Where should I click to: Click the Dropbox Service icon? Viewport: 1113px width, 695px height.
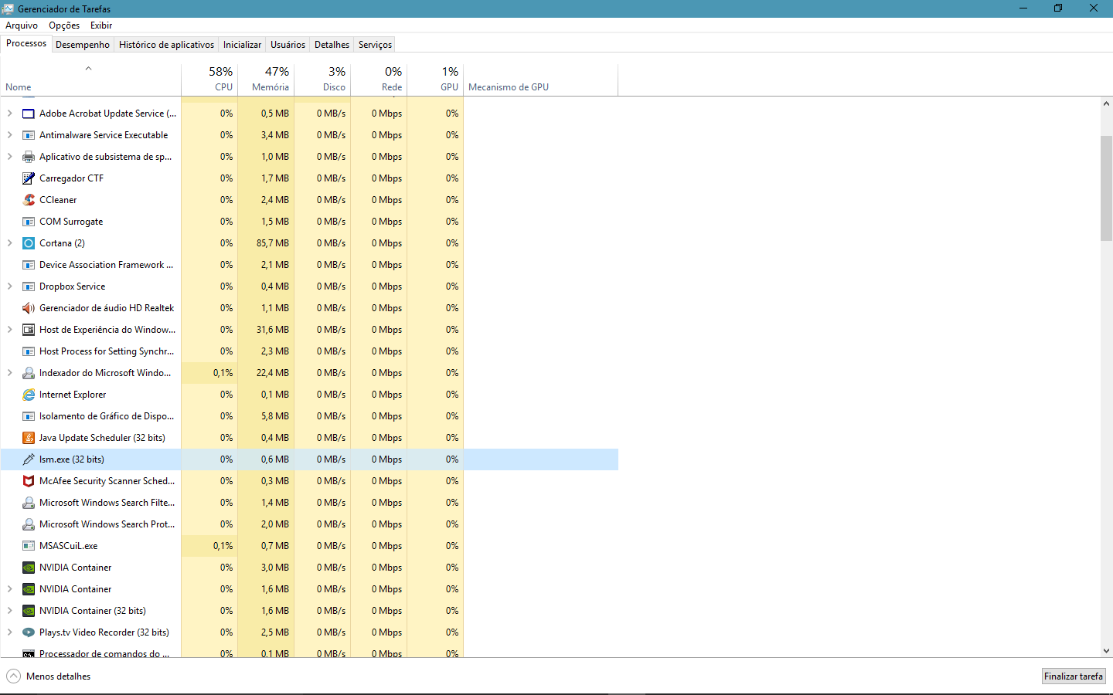click(29, 286)
